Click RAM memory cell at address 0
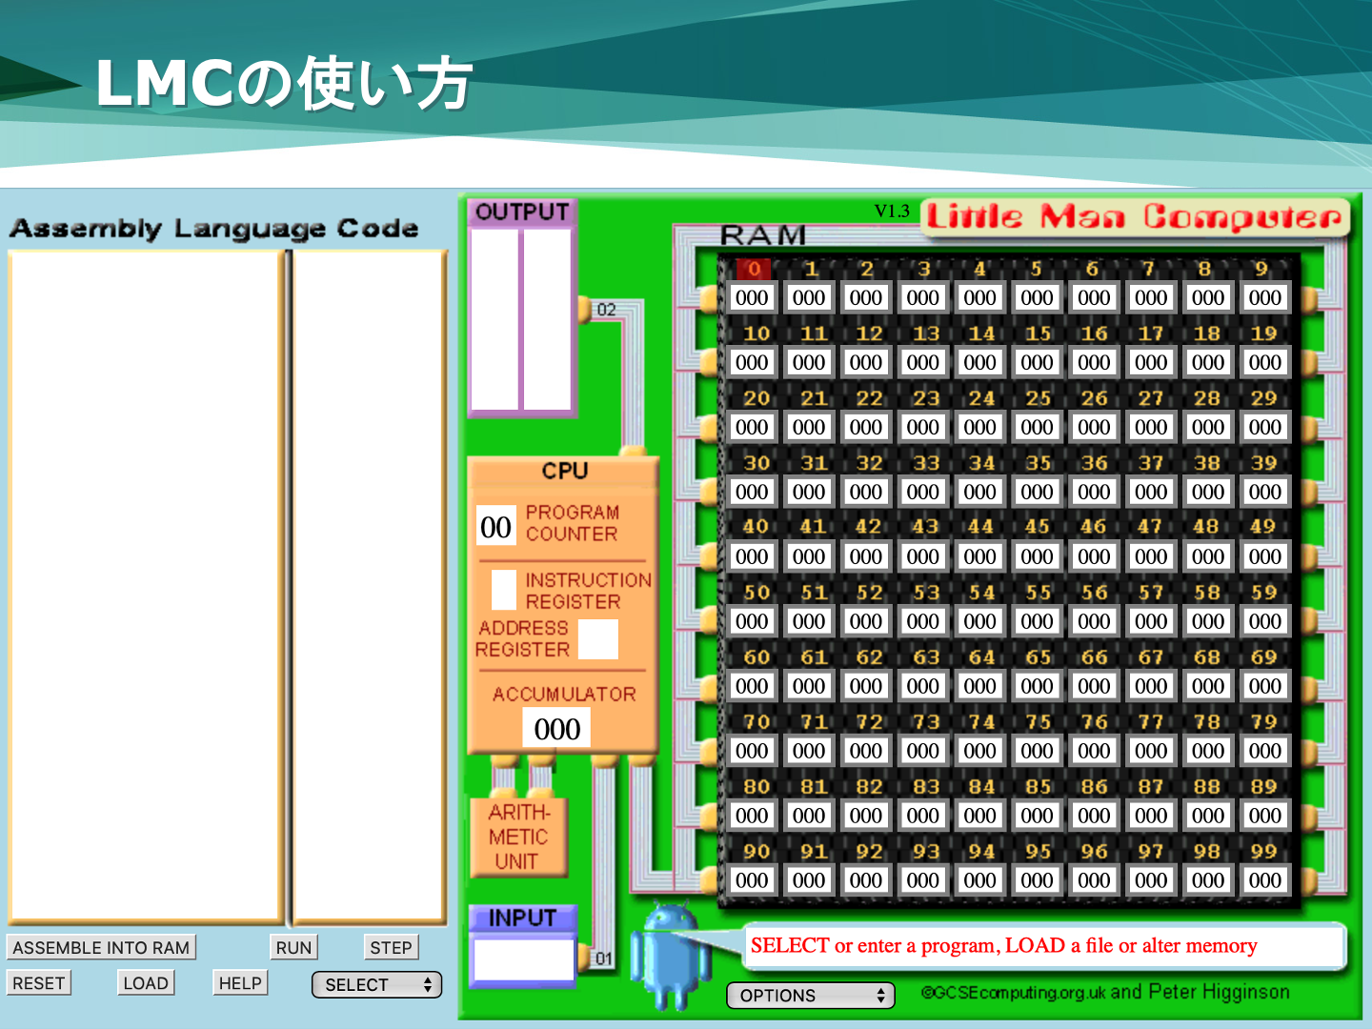This screenshot has width=1372, height=1029. pos(752,298)
